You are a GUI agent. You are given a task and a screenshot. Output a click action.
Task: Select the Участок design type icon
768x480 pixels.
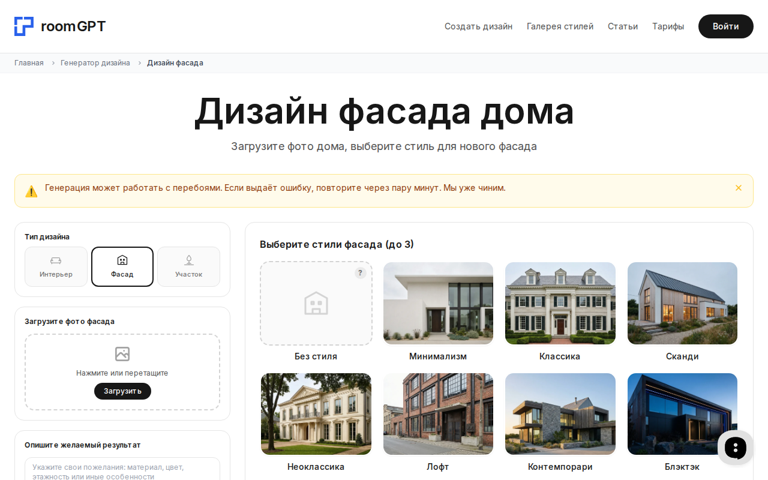pyautogui.click(x=188, y=260)
